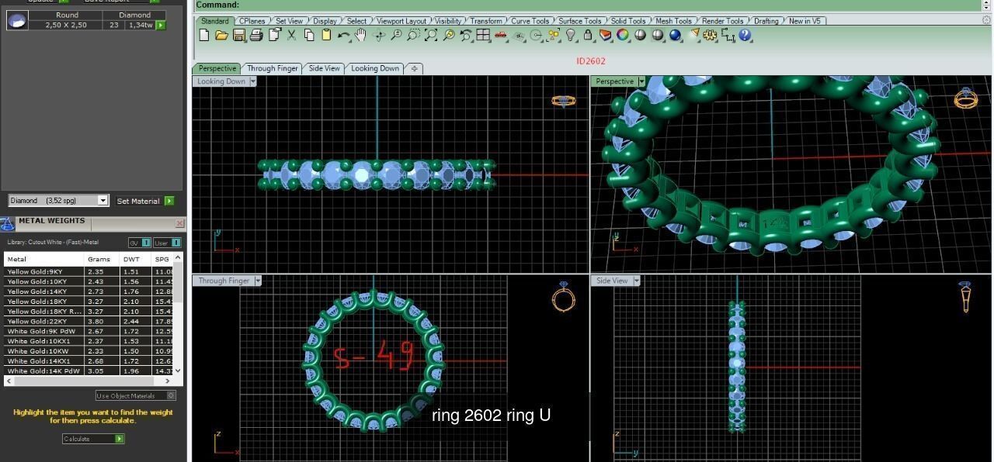This screenshot has width=994, height=462.
Task: Click the Copy icon
Action: [309, 35]
